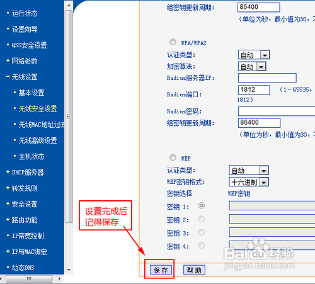Click the Radius端口 field showing 1812
315x284 pixels.
(254, 90)
